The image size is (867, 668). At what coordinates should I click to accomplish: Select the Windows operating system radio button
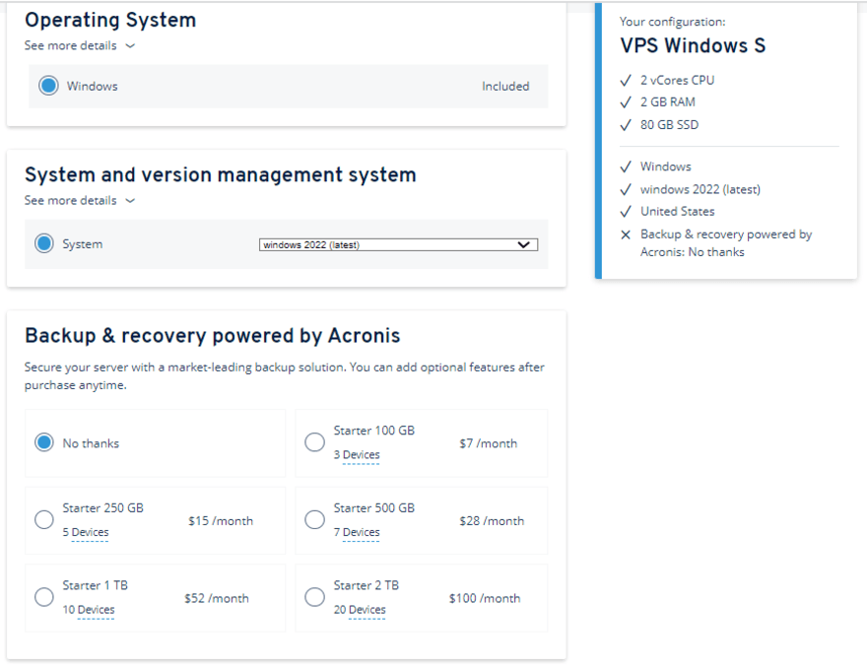(x=48, y=86)
